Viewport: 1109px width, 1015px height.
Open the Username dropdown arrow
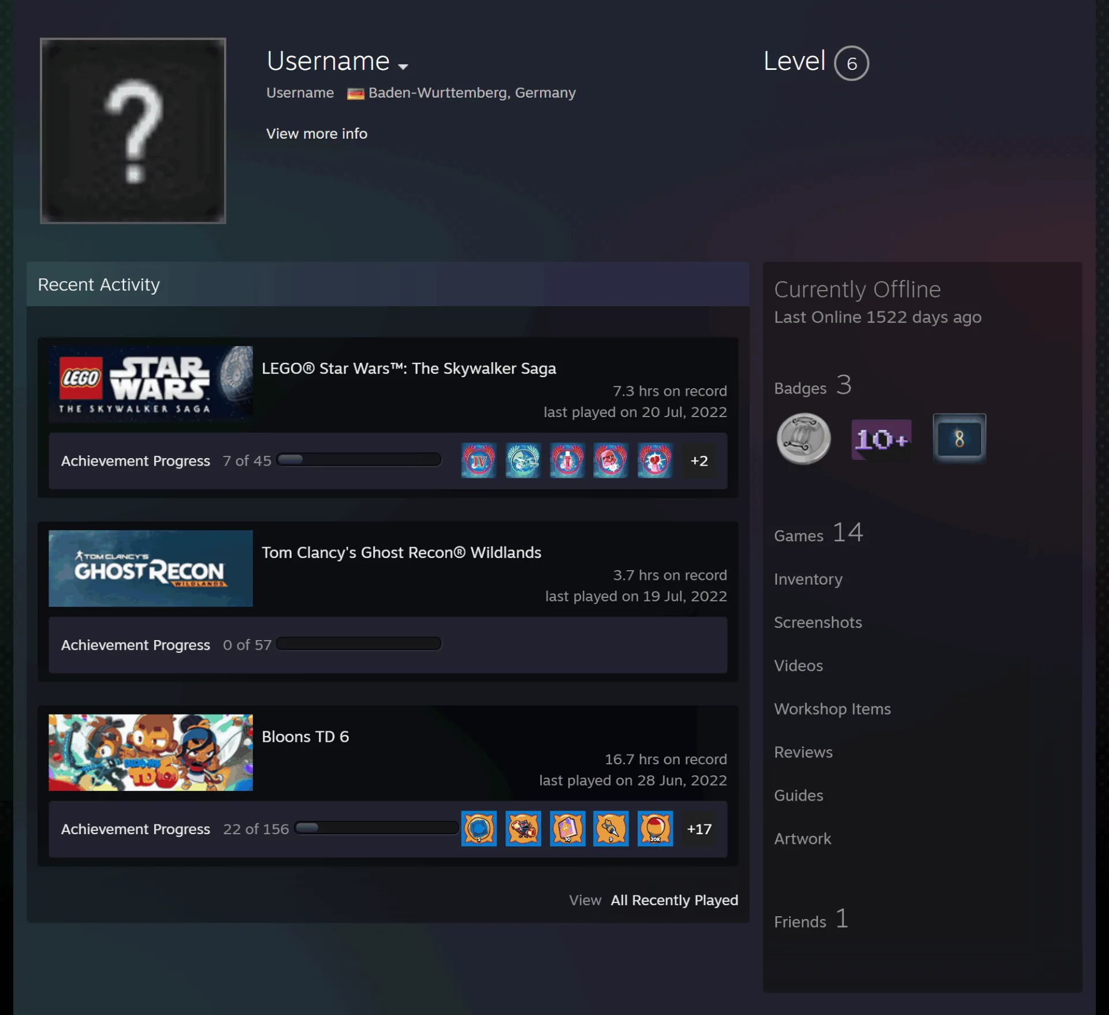[x=403, y=66]
